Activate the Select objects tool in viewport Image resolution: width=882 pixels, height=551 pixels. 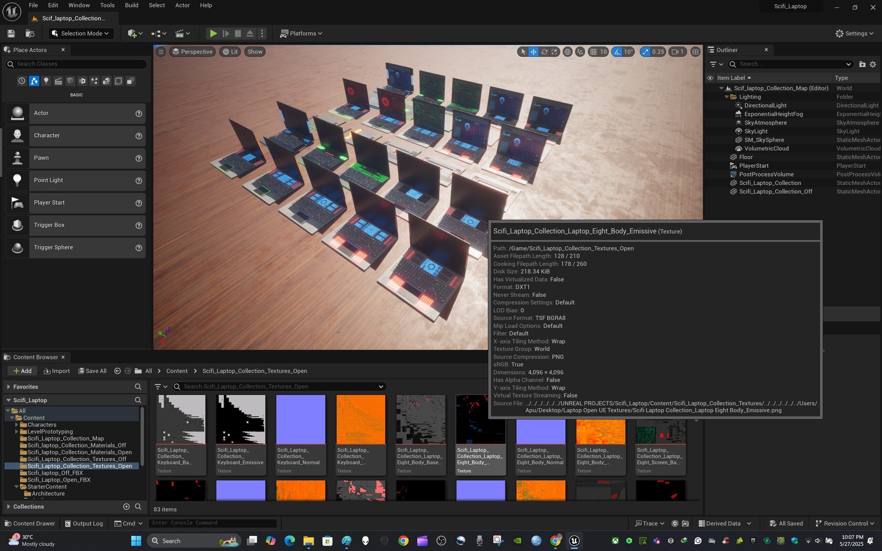coord(523,52)
